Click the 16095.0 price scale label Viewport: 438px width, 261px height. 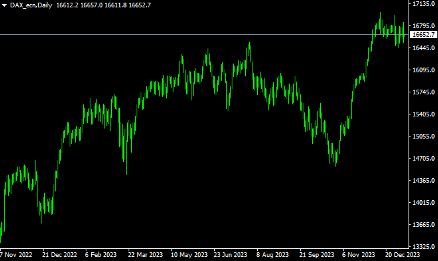423,70
